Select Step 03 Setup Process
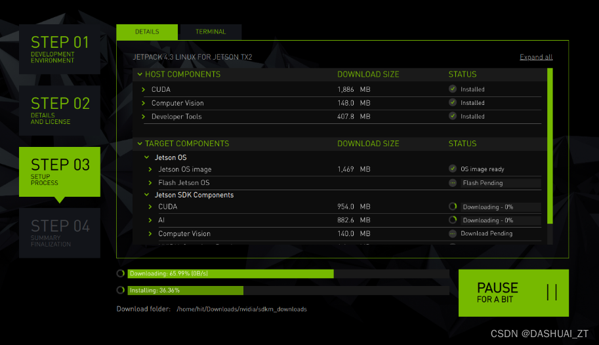The image size is (599, 345). pyautogui.click(x=60, y=172)
